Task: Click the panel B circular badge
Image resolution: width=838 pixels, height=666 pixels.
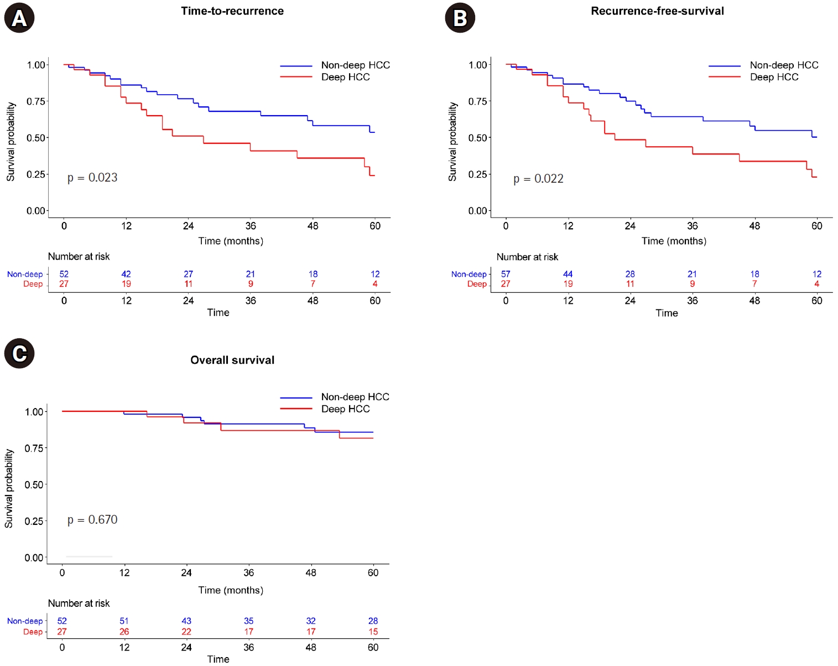Action: pos(460,18)
